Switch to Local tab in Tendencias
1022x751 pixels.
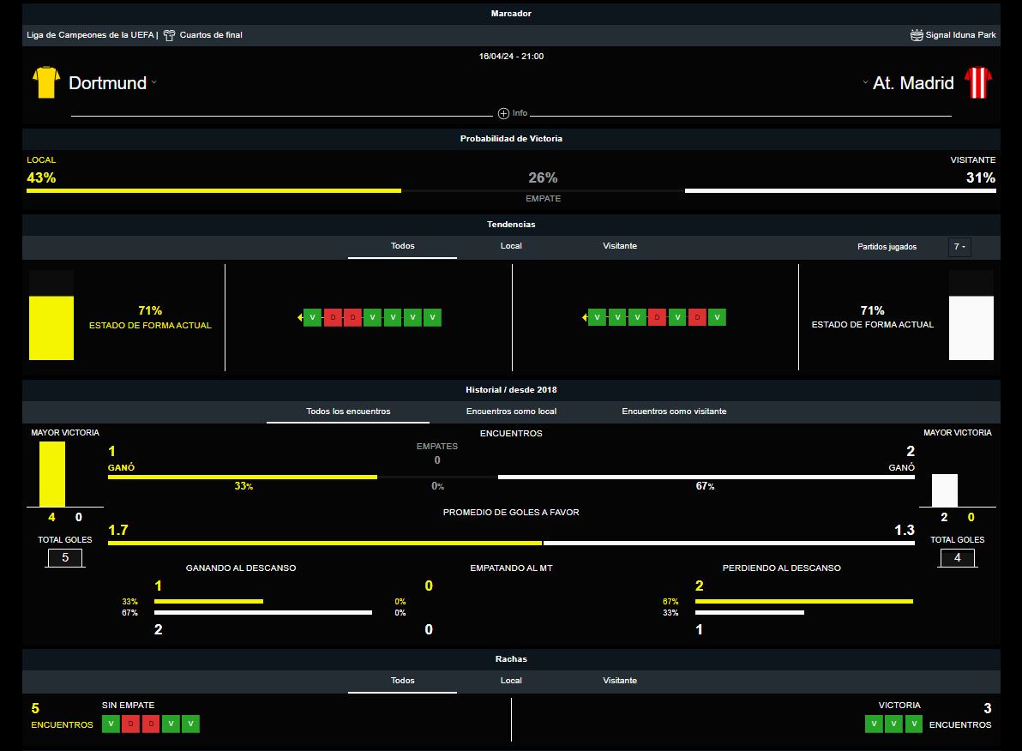pos(511,246)
